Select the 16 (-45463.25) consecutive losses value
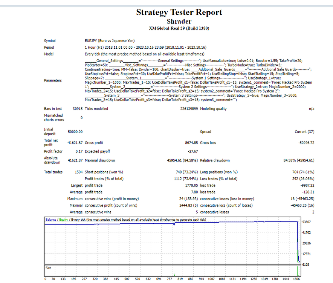The height and width of the screenshot is (283, 333). (x=302, y=199)
